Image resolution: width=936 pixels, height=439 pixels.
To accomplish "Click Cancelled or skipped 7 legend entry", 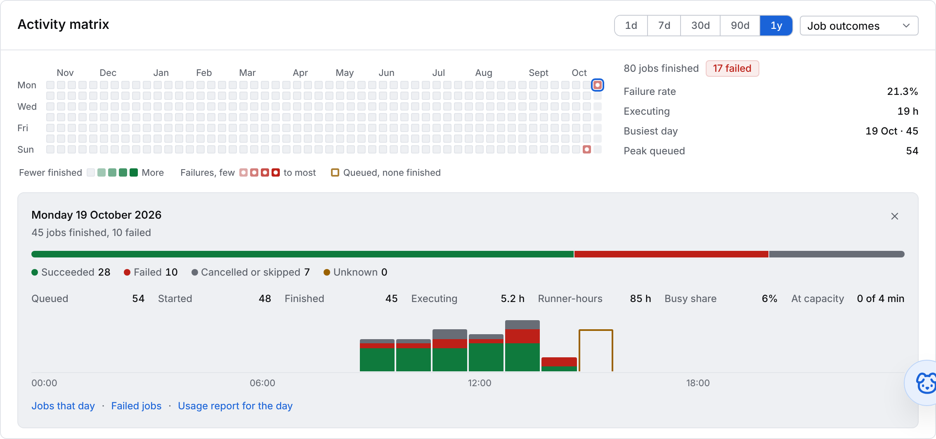I will 251,272.
